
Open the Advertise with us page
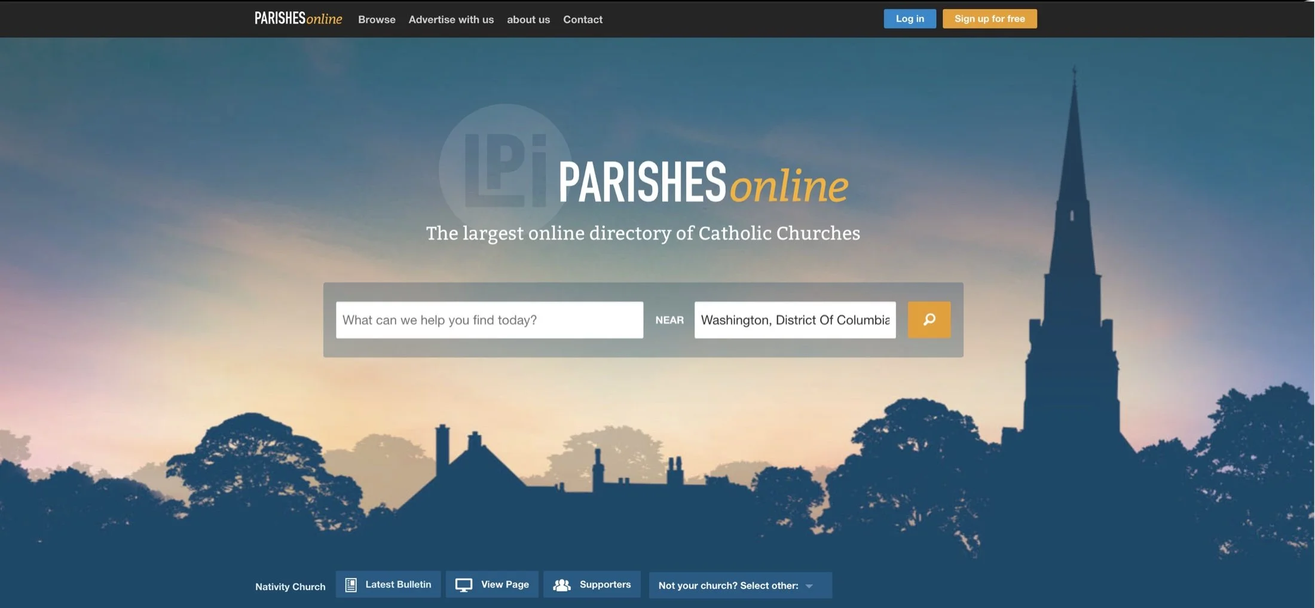point(451,20)
